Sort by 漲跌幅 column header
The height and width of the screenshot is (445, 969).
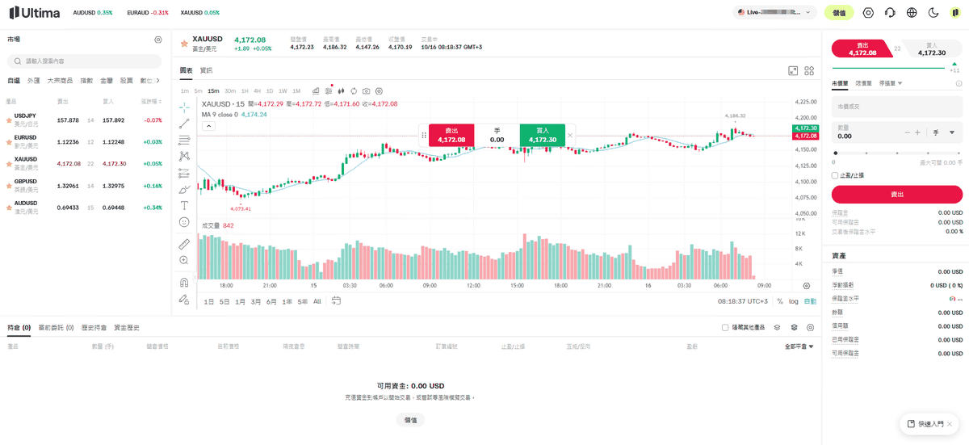coord(151,102)
